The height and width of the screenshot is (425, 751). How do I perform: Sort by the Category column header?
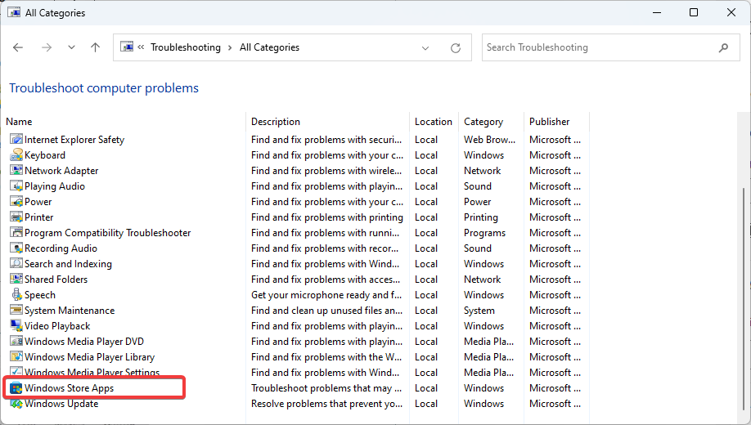pos(483,122)
